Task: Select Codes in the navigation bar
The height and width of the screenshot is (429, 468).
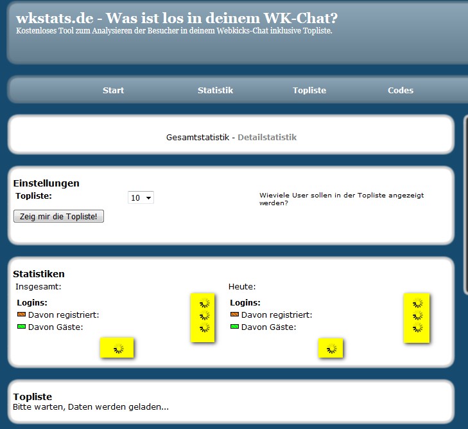Action: point(401,91)
